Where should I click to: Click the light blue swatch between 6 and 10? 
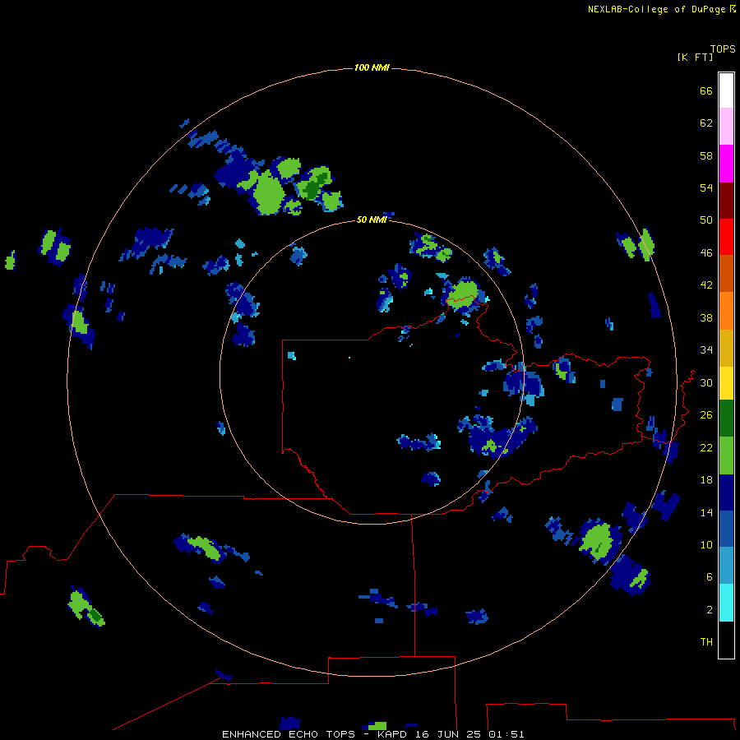tap(726, 566)
